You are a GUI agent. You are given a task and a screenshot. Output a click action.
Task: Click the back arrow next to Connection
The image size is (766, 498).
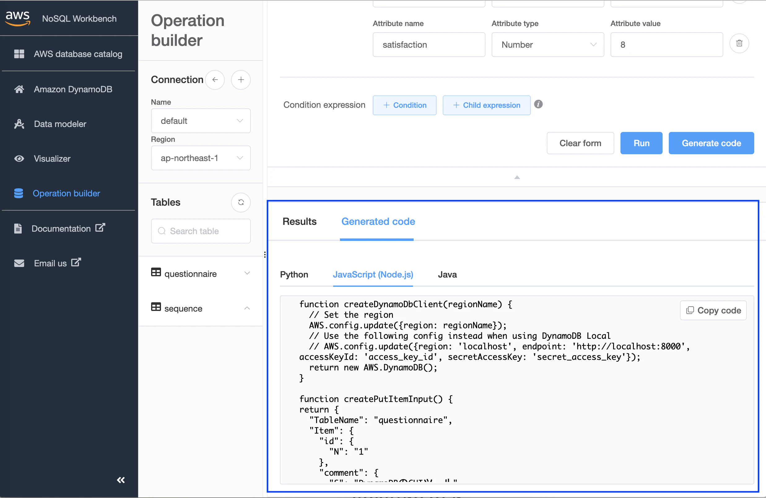tap(215, 80)
